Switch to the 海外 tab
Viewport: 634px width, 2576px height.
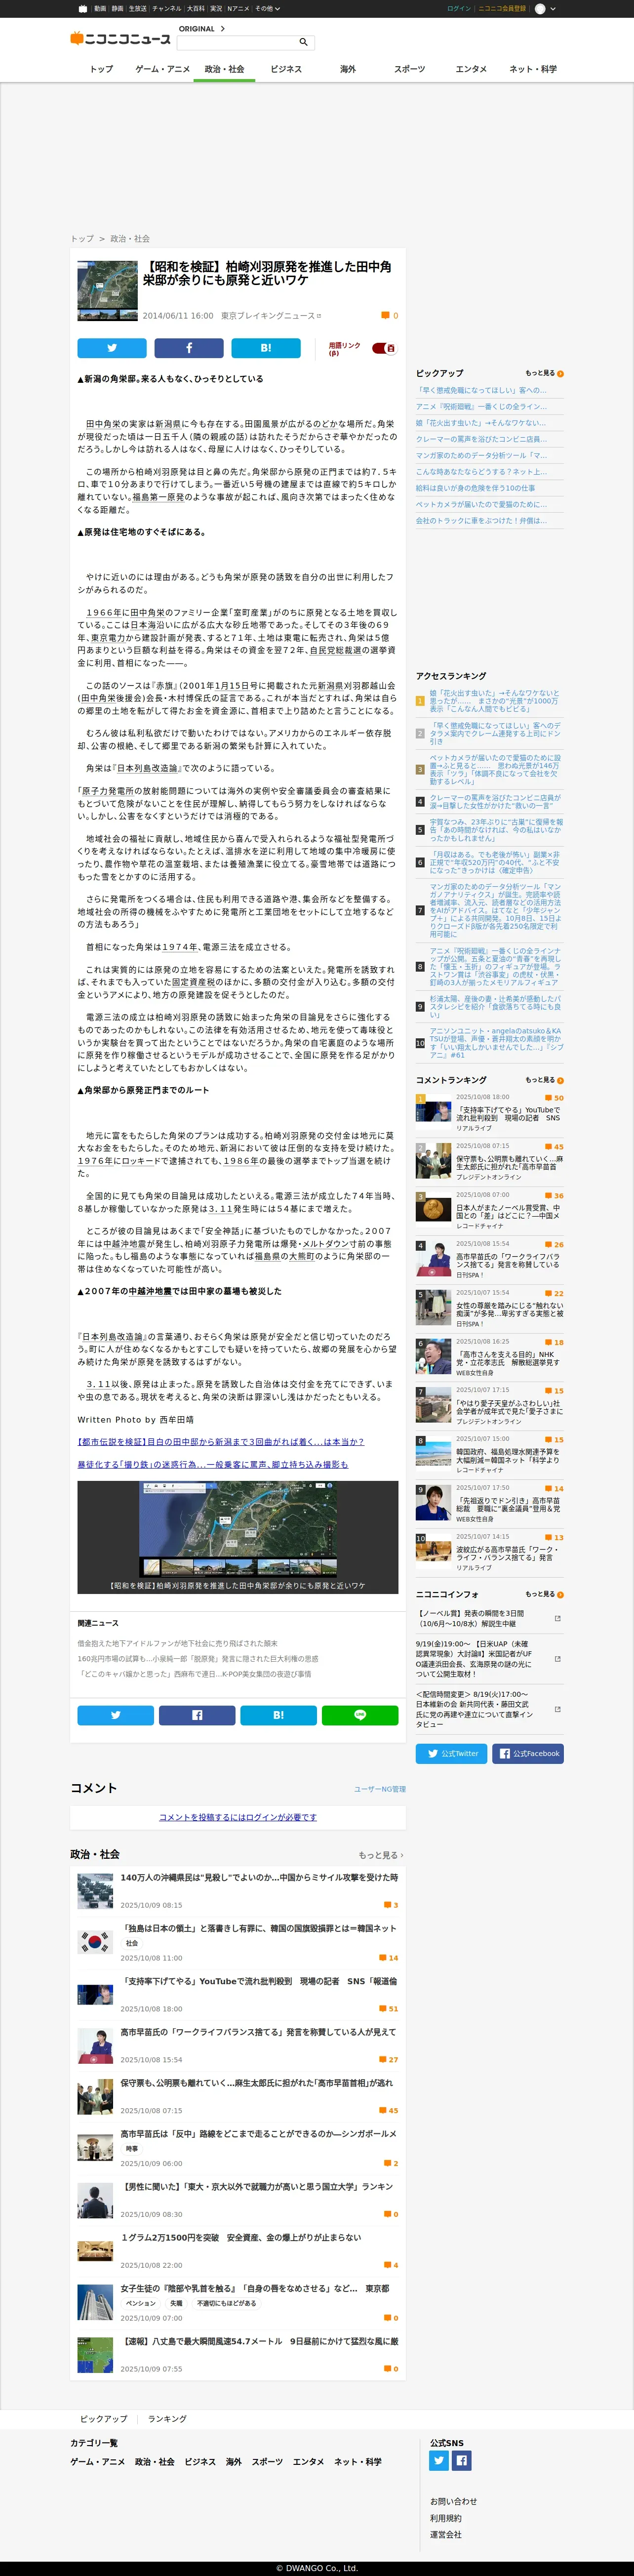347,69
